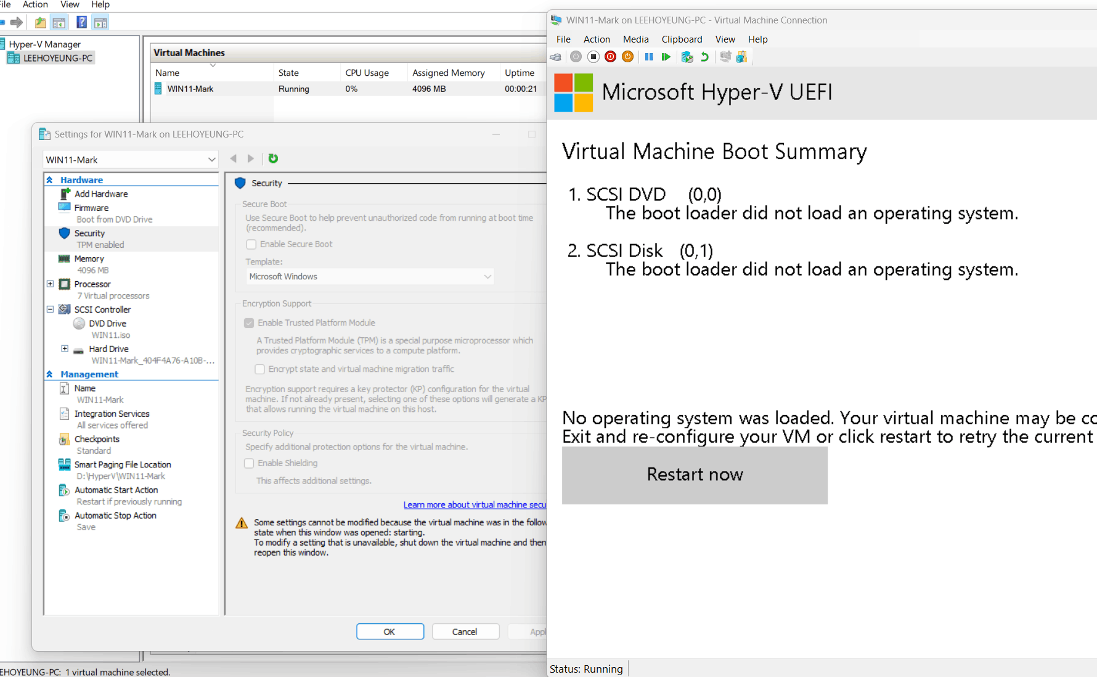Select the DVD Drive item

[107, 323]
